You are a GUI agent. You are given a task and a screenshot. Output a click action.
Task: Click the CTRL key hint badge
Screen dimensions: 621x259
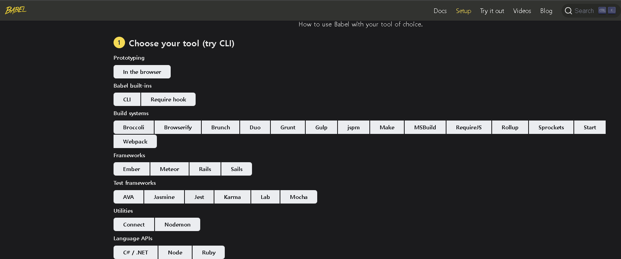point(602,10)
